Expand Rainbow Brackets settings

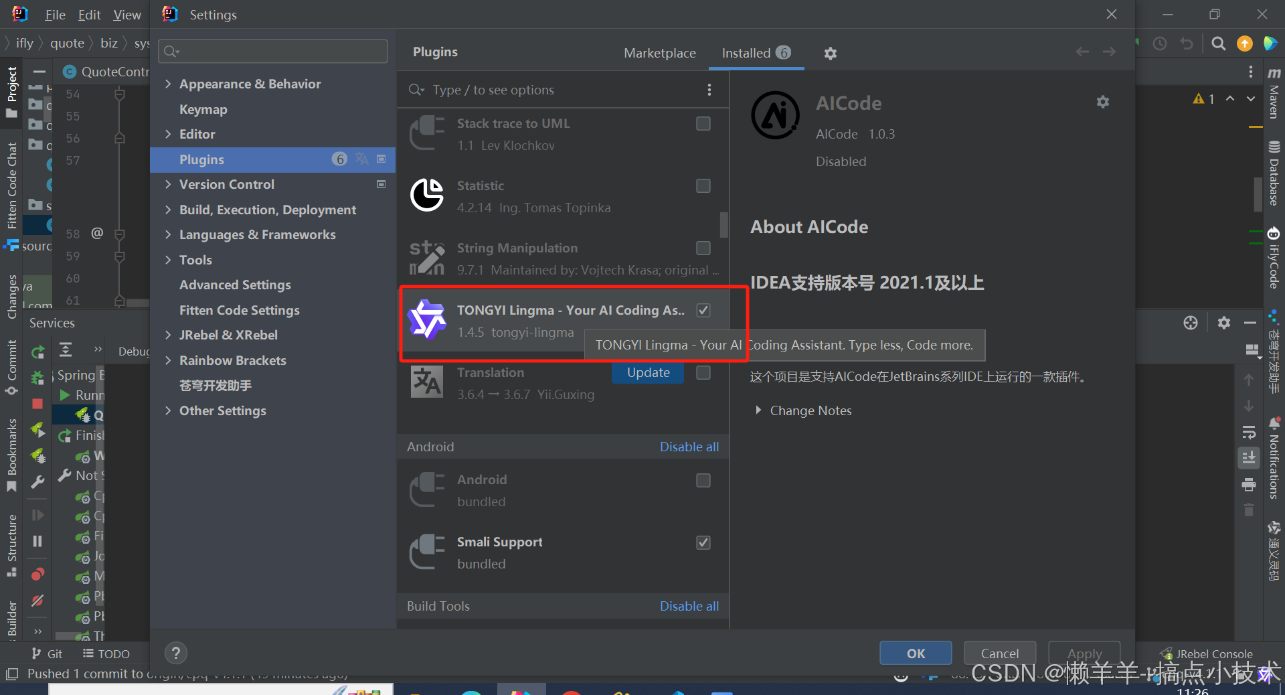pyautogui.click(x=168, y=360)
